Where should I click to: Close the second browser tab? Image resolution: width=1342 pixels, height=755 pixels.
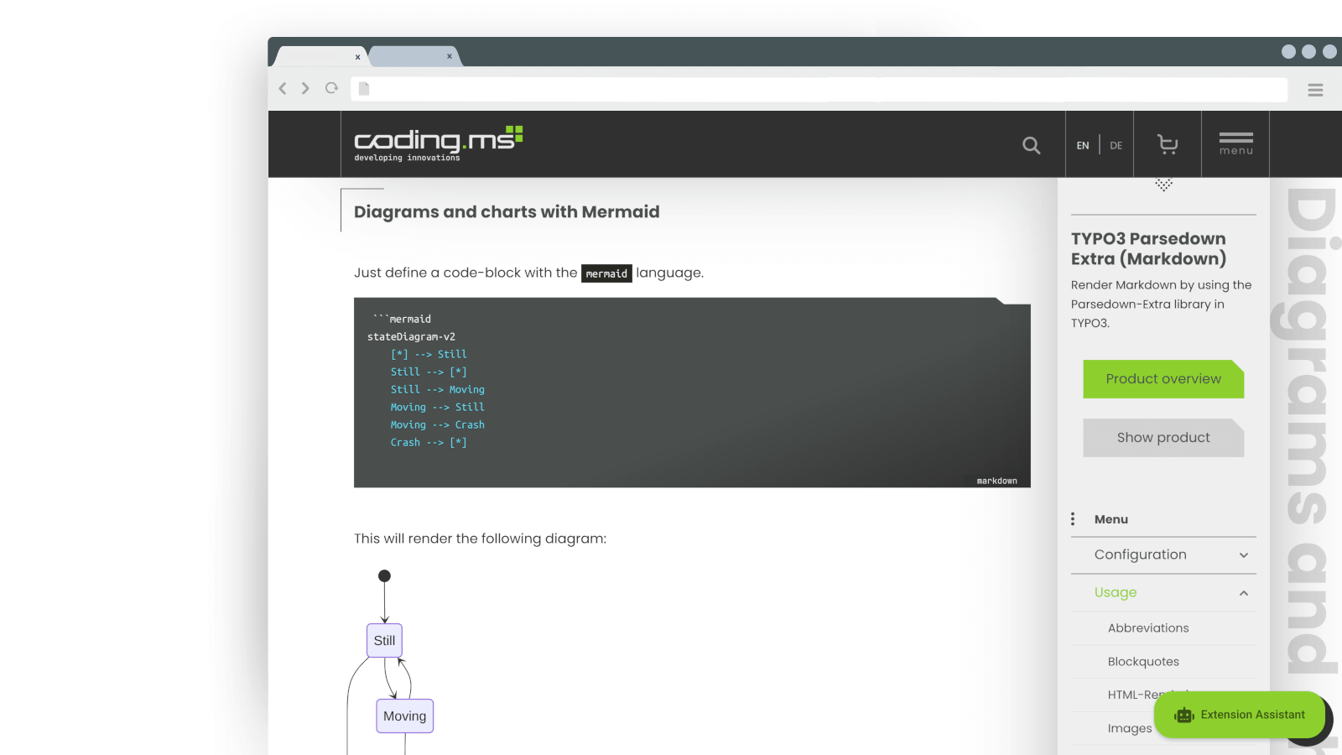pyautogui.click(x=450, y=56)
